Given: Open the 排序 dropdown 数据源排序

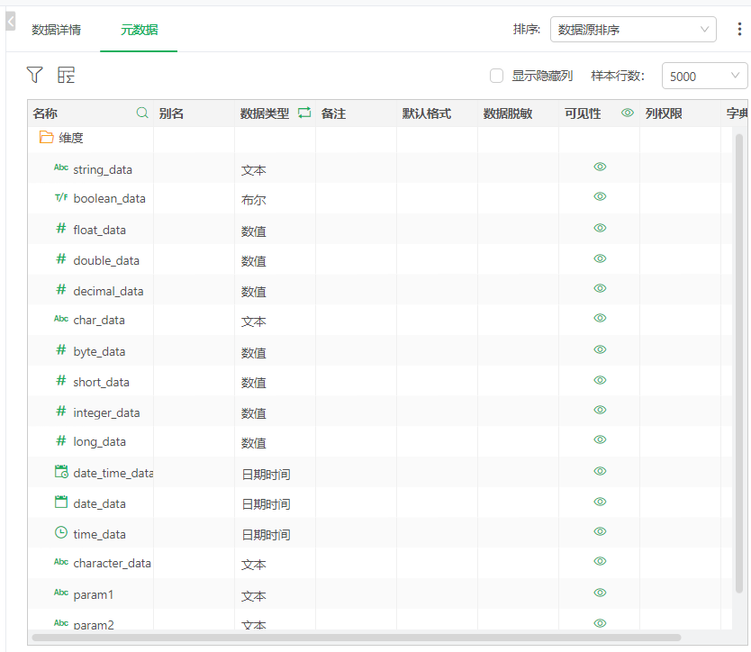Looking at the screenshot, I should click(x=633, y=29).
